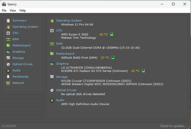Click the Storage drive icon in main panel

[52, 77]
